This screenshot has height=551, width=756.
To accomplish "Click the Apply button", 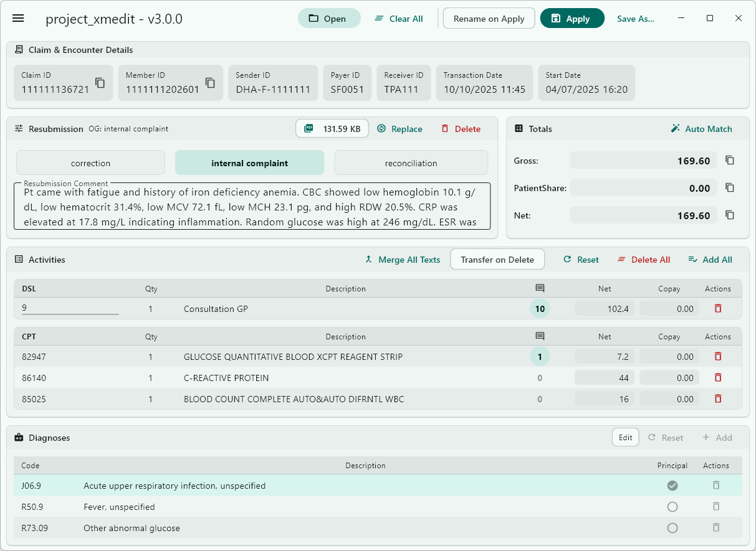I will point(572,18).
